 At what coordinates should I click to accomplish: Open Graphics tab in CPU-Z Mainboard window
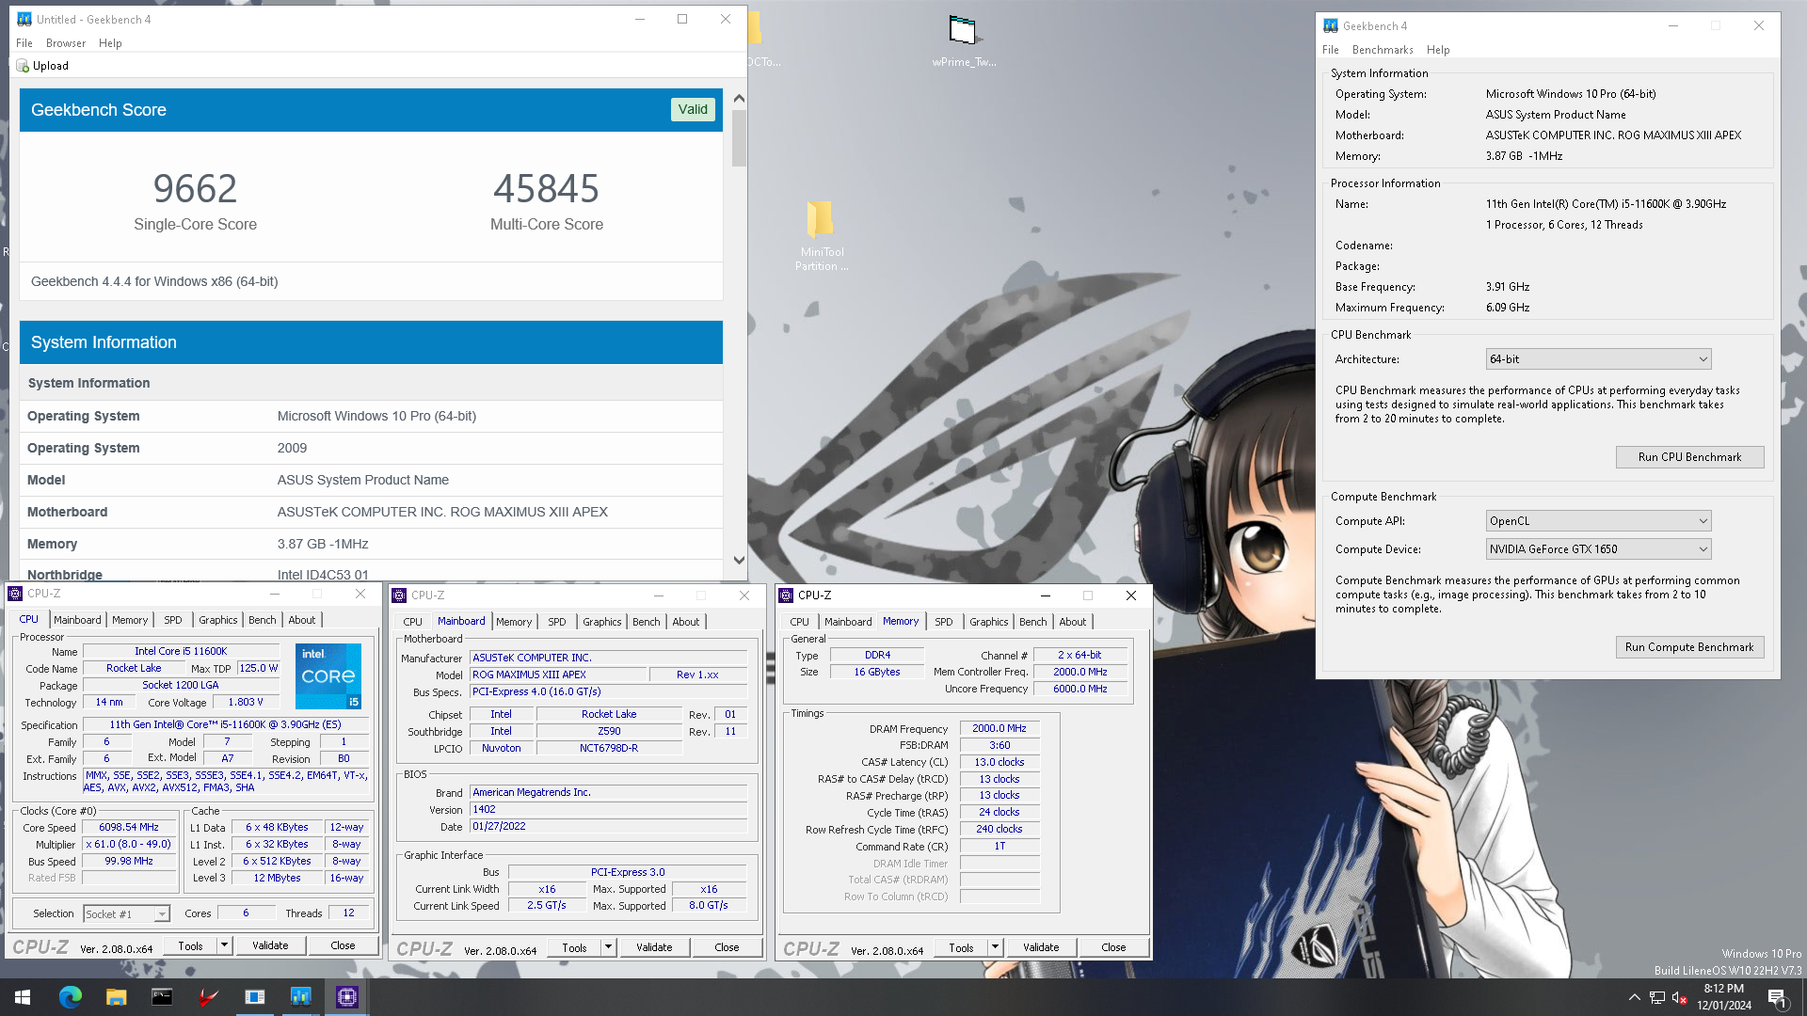(602, 622)
